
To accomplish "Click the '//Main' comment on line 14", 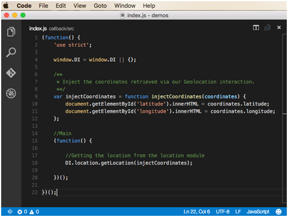I will click(62, 133).
